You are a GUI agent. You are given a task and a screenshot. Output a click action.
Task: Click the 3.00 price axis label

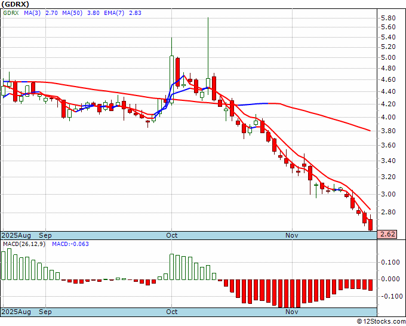pos(388,194)
